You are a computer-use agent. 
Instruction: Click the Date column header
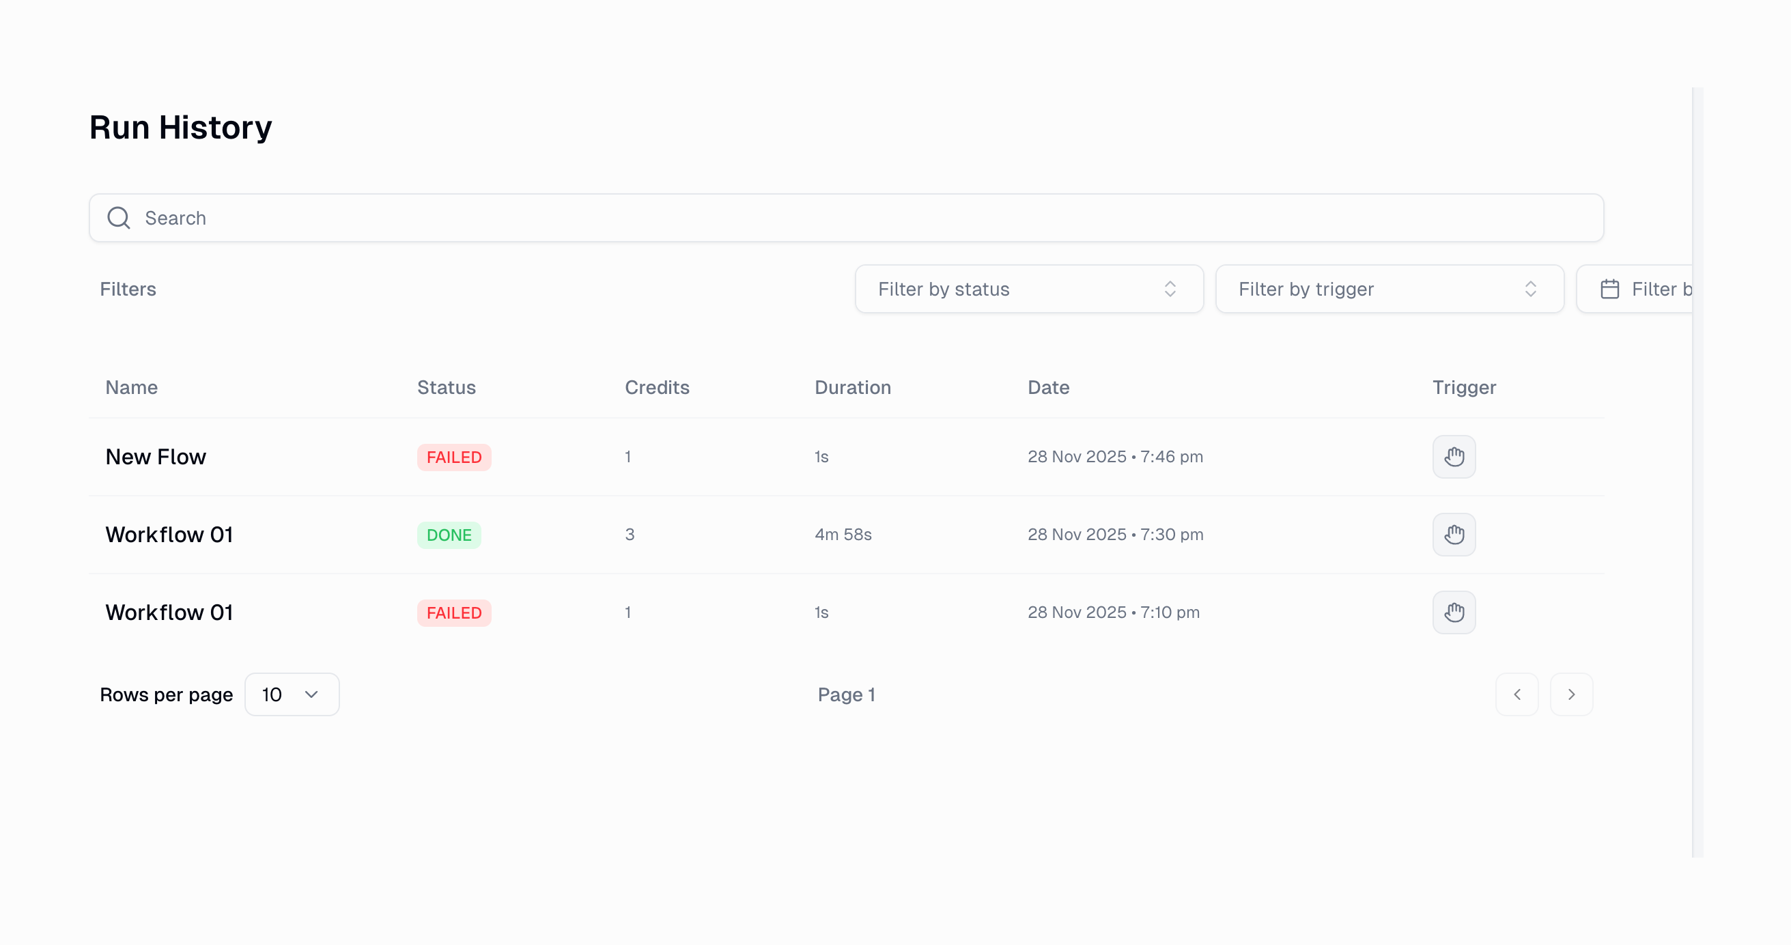point(1047,387)
